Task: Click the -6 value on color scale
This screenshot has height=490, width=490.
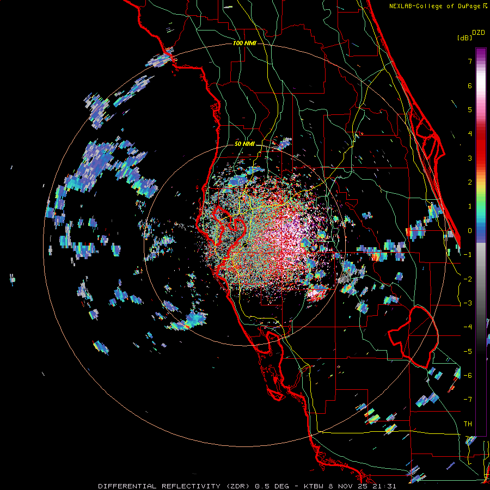Action: tap(468, 376)
